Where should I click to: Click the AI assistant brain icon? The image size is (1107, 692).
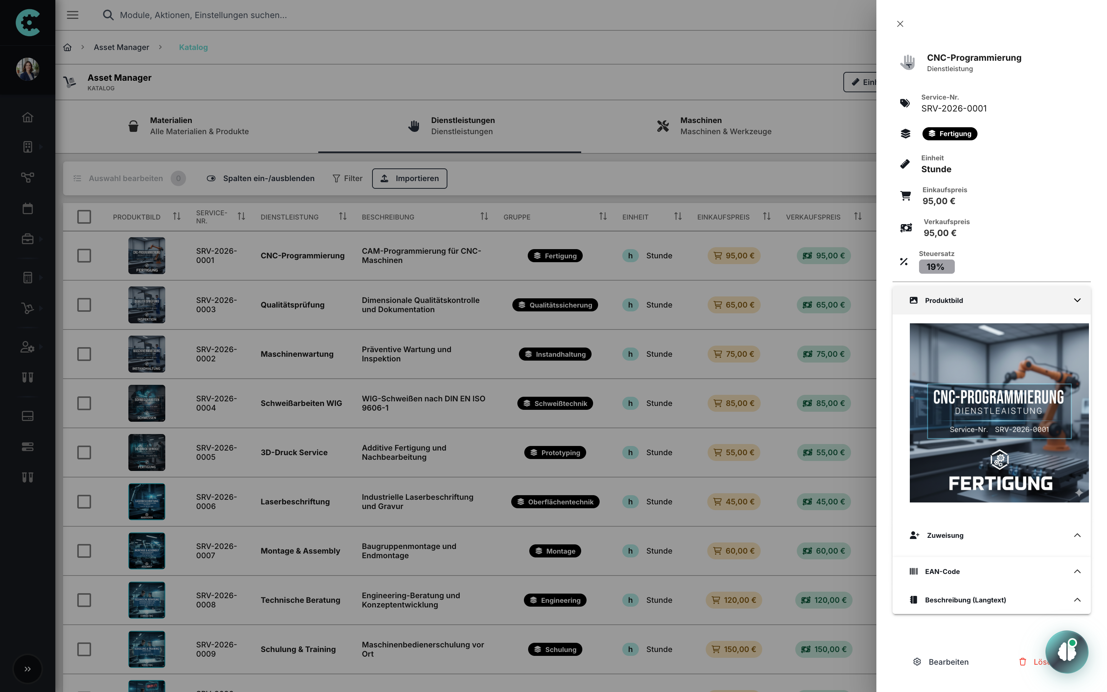[x=1066, y=651]
